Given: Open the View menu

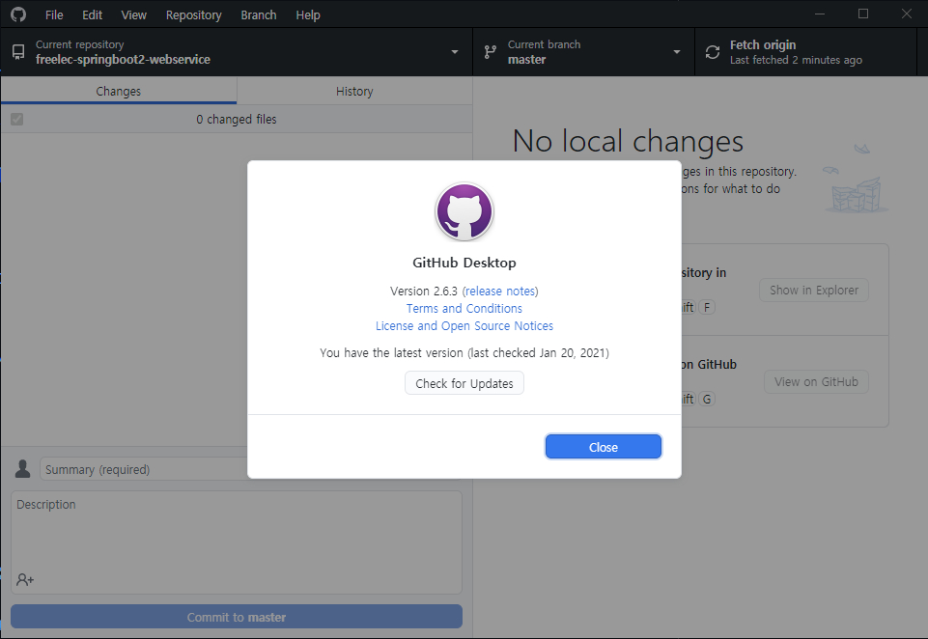Looking at the screenshot, I should (x=134, y=14).
